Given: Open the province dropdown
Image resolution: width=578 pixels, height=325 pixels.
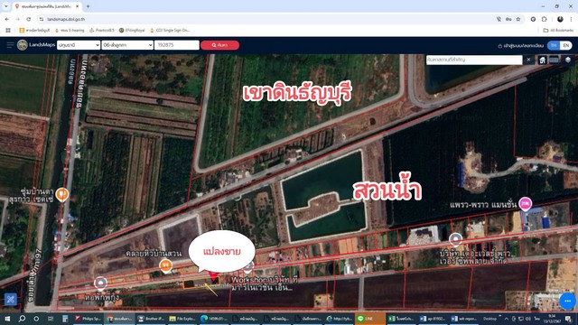Looking at the screenshot, I should pos(79,45).
